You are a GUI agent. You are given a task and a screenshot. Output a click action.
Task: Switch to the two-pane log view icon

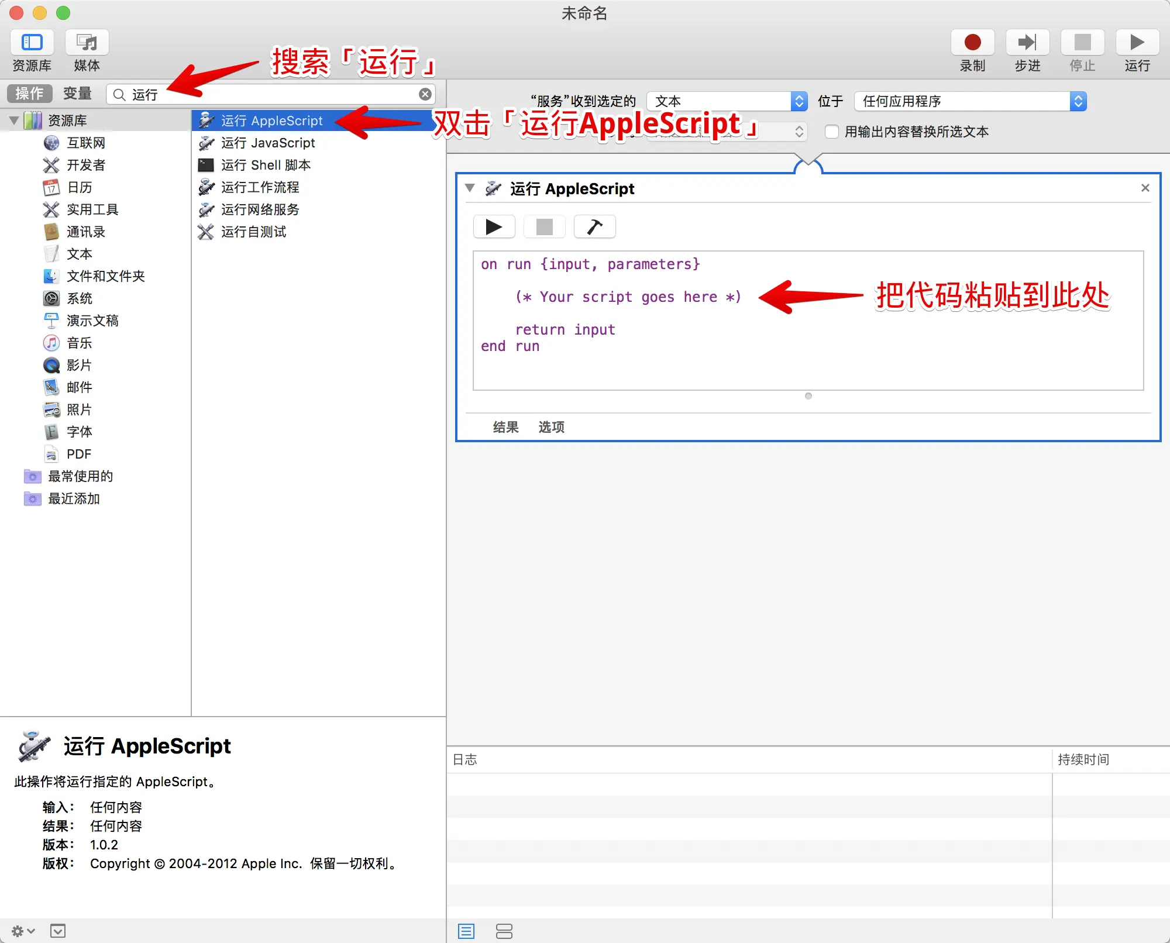coord(504,931)
